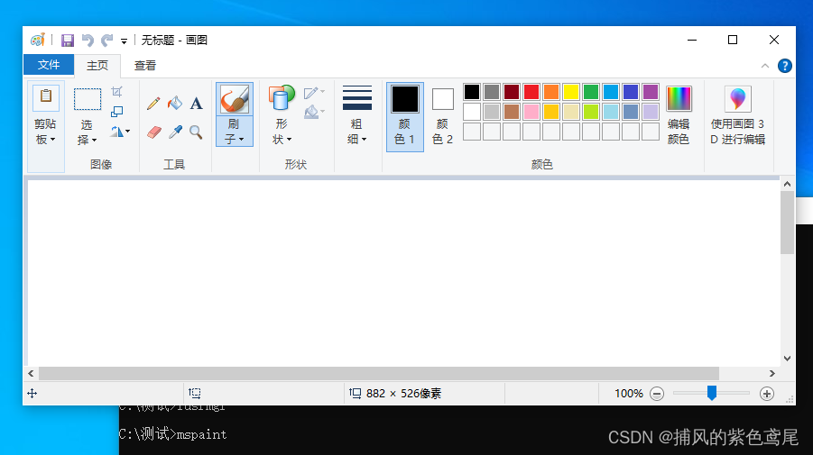Pick the indigo blue color swatch
The height and width of the screenshot is (455, 813).
click(631, 92)
